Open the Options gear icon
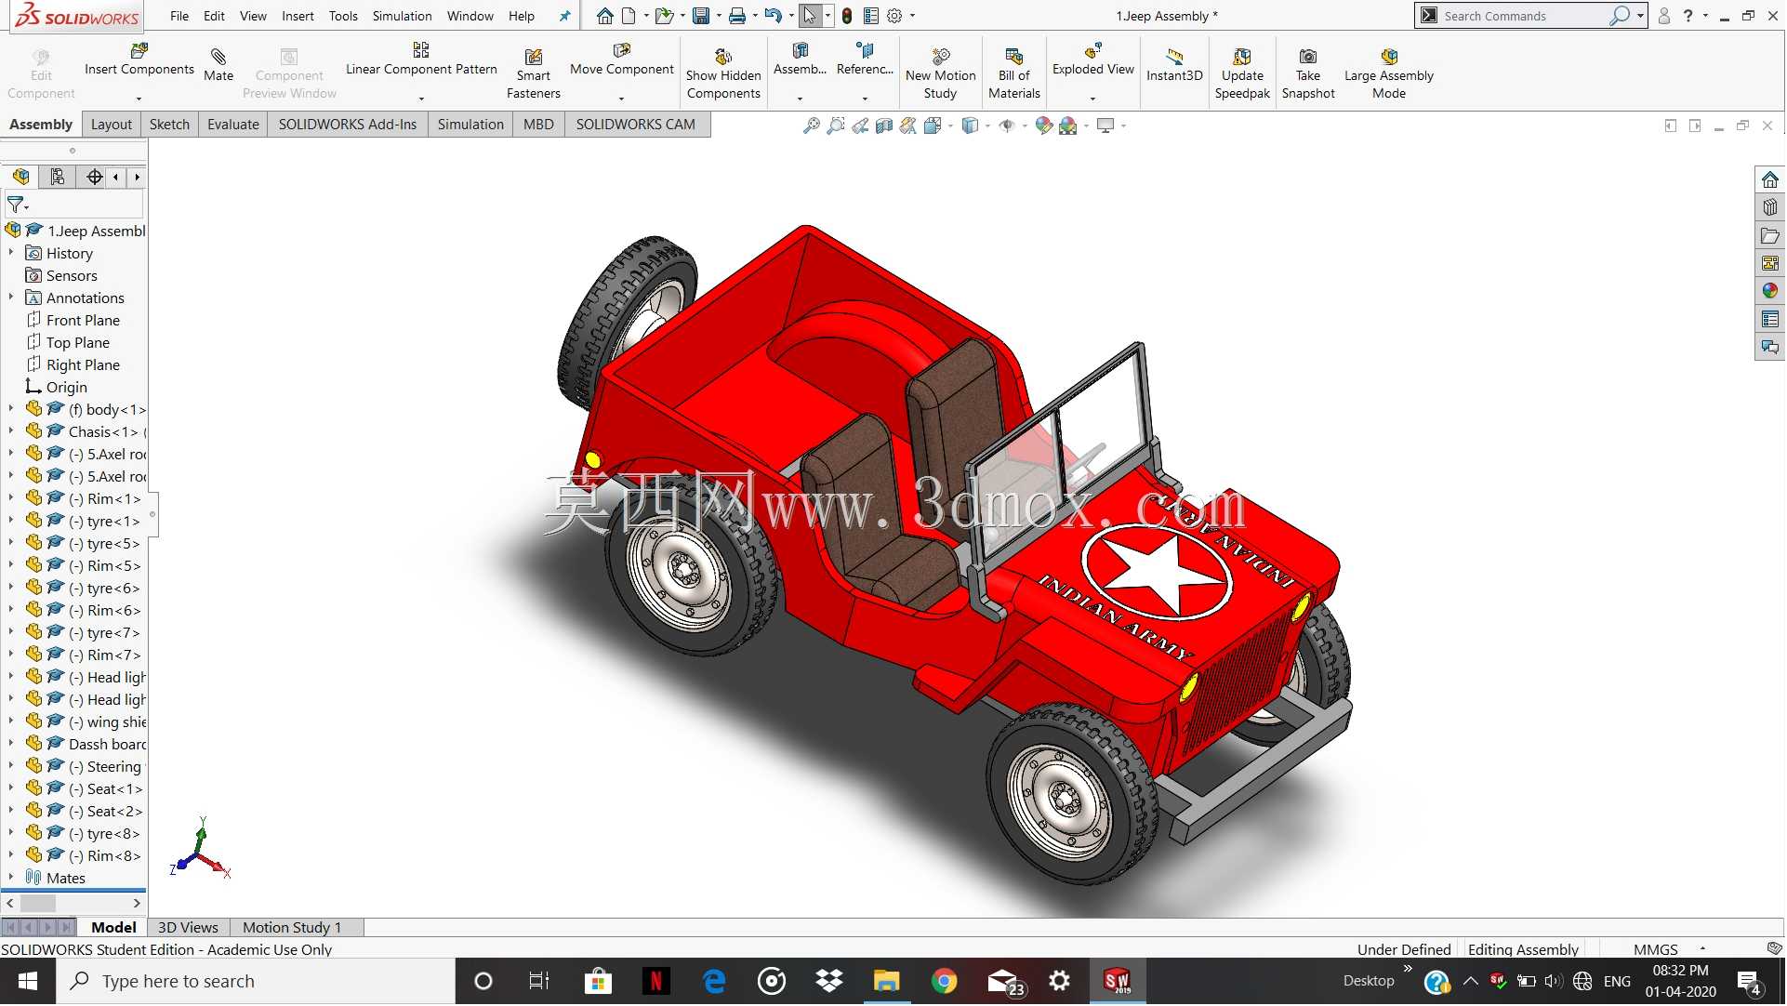1787x1006 pixels. 894,16
